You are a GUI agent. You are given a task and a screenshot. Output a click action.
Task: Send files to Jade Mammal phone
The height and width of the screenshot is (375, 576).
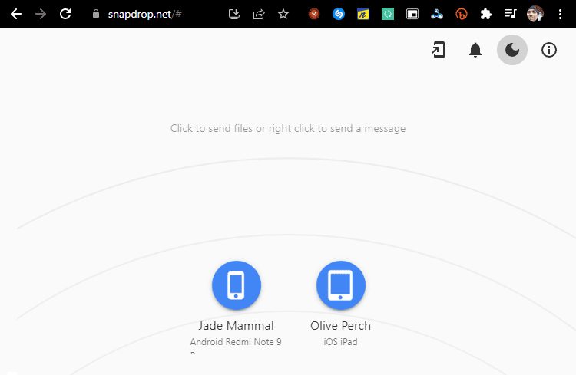pos(237,285)
